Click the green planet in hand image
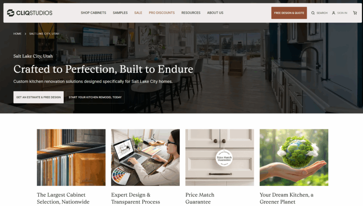The height and width of the screenshot is (206, 363). point(294,158)
